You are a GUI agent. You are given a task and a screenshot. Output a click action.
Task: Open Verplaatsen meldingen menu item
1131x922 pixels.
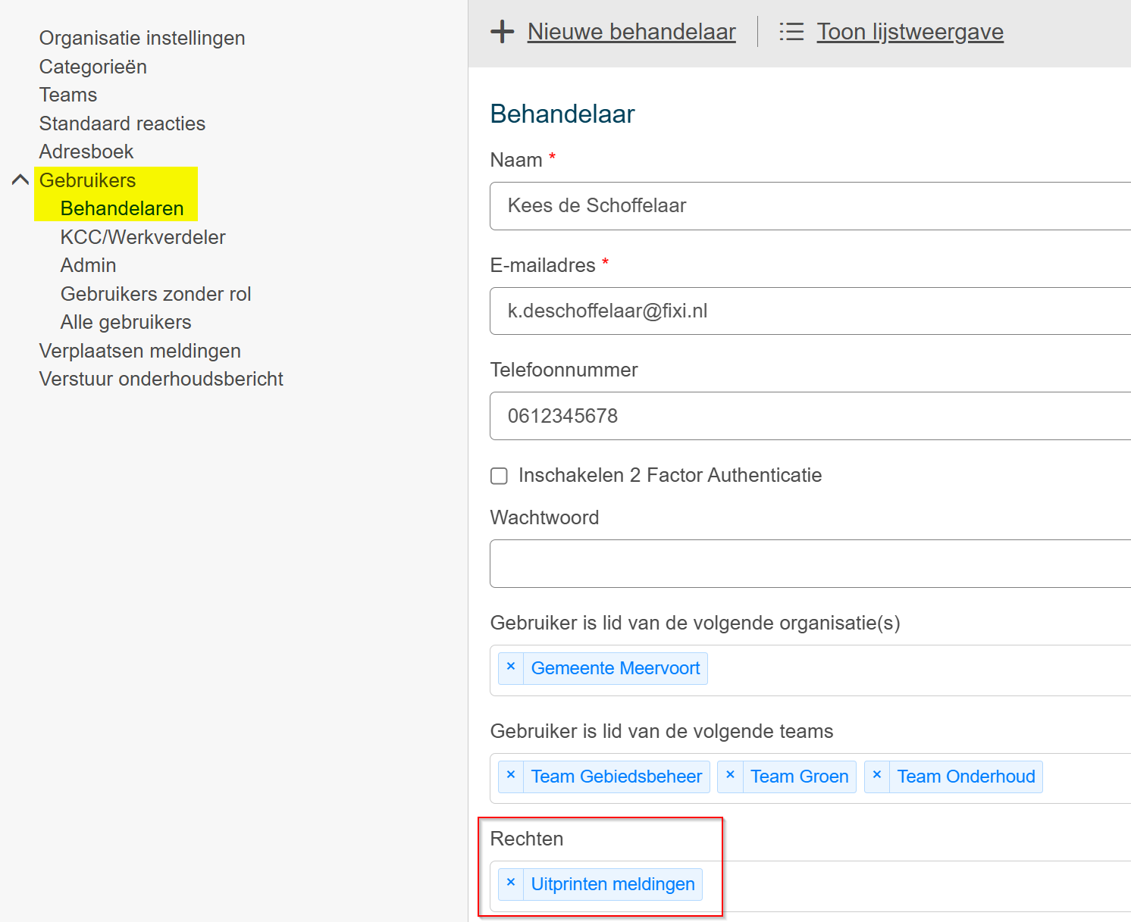tap(140, 351)
